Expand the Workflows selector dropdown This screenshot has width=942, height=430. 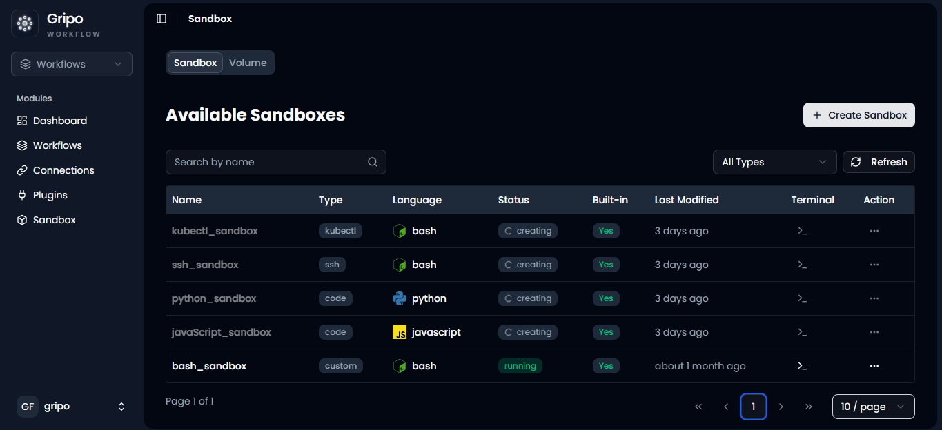click(x=72, y=64)
